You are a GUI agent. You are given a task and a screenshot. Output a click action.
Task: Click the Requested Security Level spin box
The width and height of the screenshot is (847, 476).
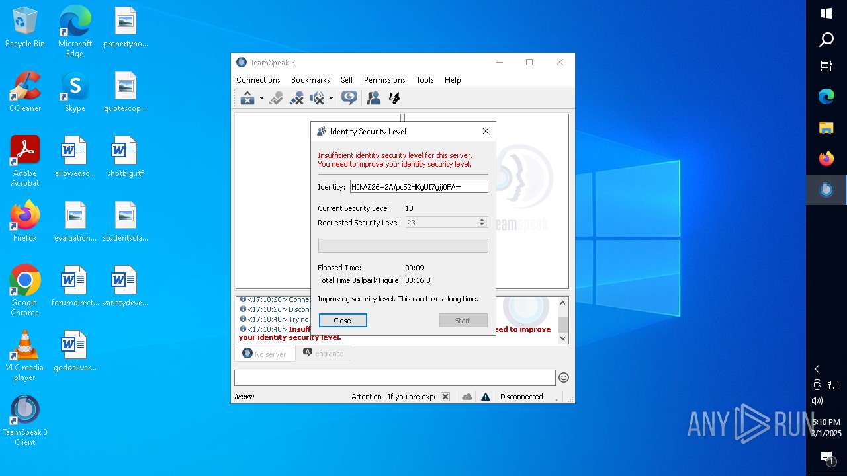tap(445, 223)
